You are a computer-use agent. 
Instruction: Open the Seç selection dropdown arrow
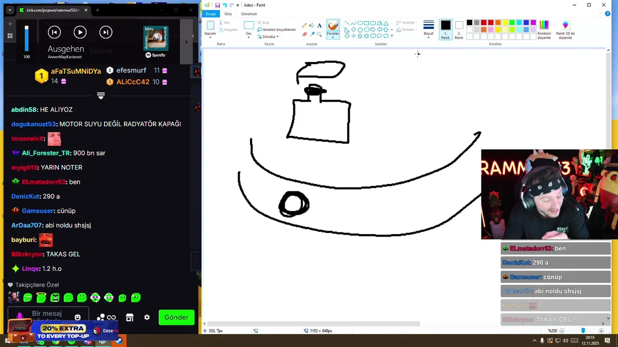click(x=249, y=37)
